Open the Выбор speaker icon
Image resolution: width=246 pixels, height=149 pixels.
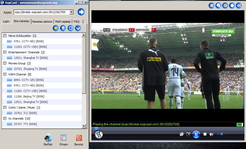coord(48,138)
